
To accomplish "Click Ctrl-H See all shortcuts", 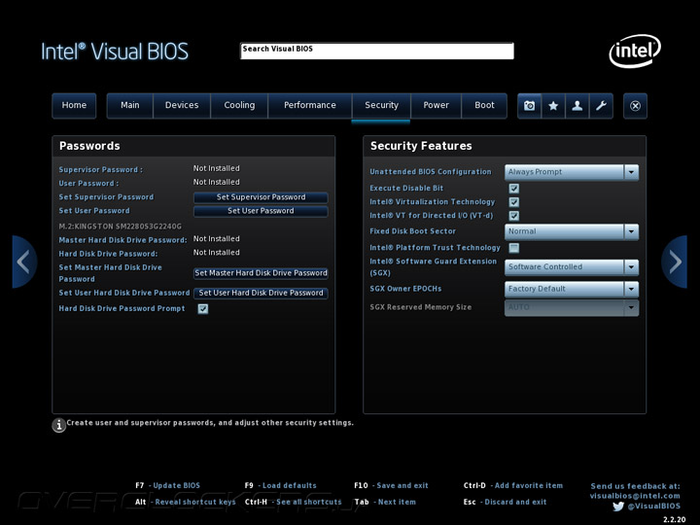I will click(293, 503).
